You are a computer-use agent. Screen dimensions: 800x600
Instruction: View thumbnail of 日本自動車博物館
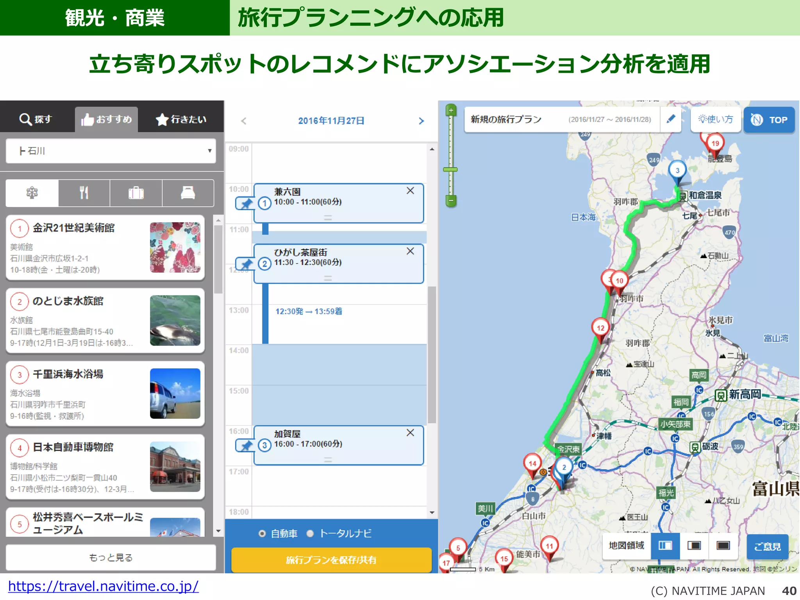[x=175, y=466]
